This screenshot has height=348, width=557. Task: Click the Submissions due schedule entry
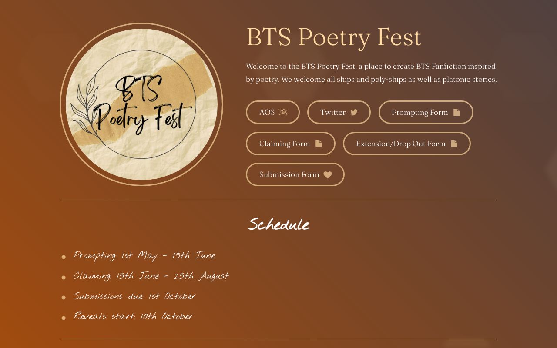pyautogui.click(x=134, y=296)
